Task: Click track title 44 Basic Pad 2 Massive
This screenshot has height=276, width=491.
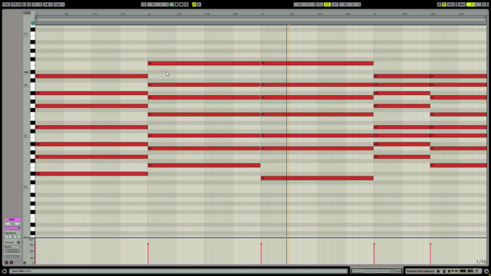Action: click(420, 271)
